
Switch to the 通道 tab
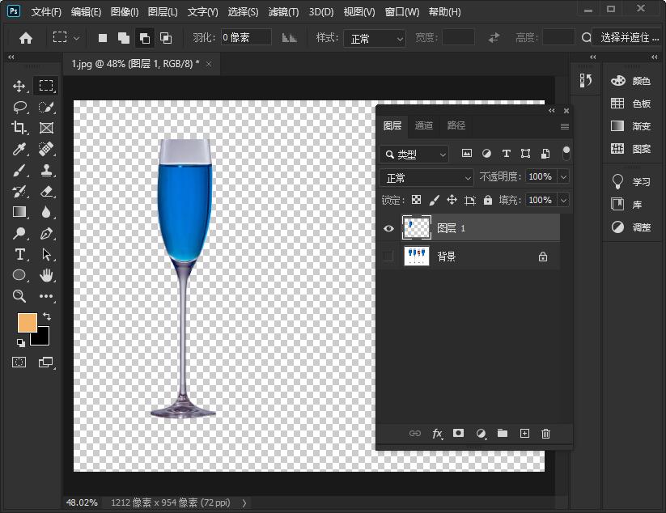424,125
